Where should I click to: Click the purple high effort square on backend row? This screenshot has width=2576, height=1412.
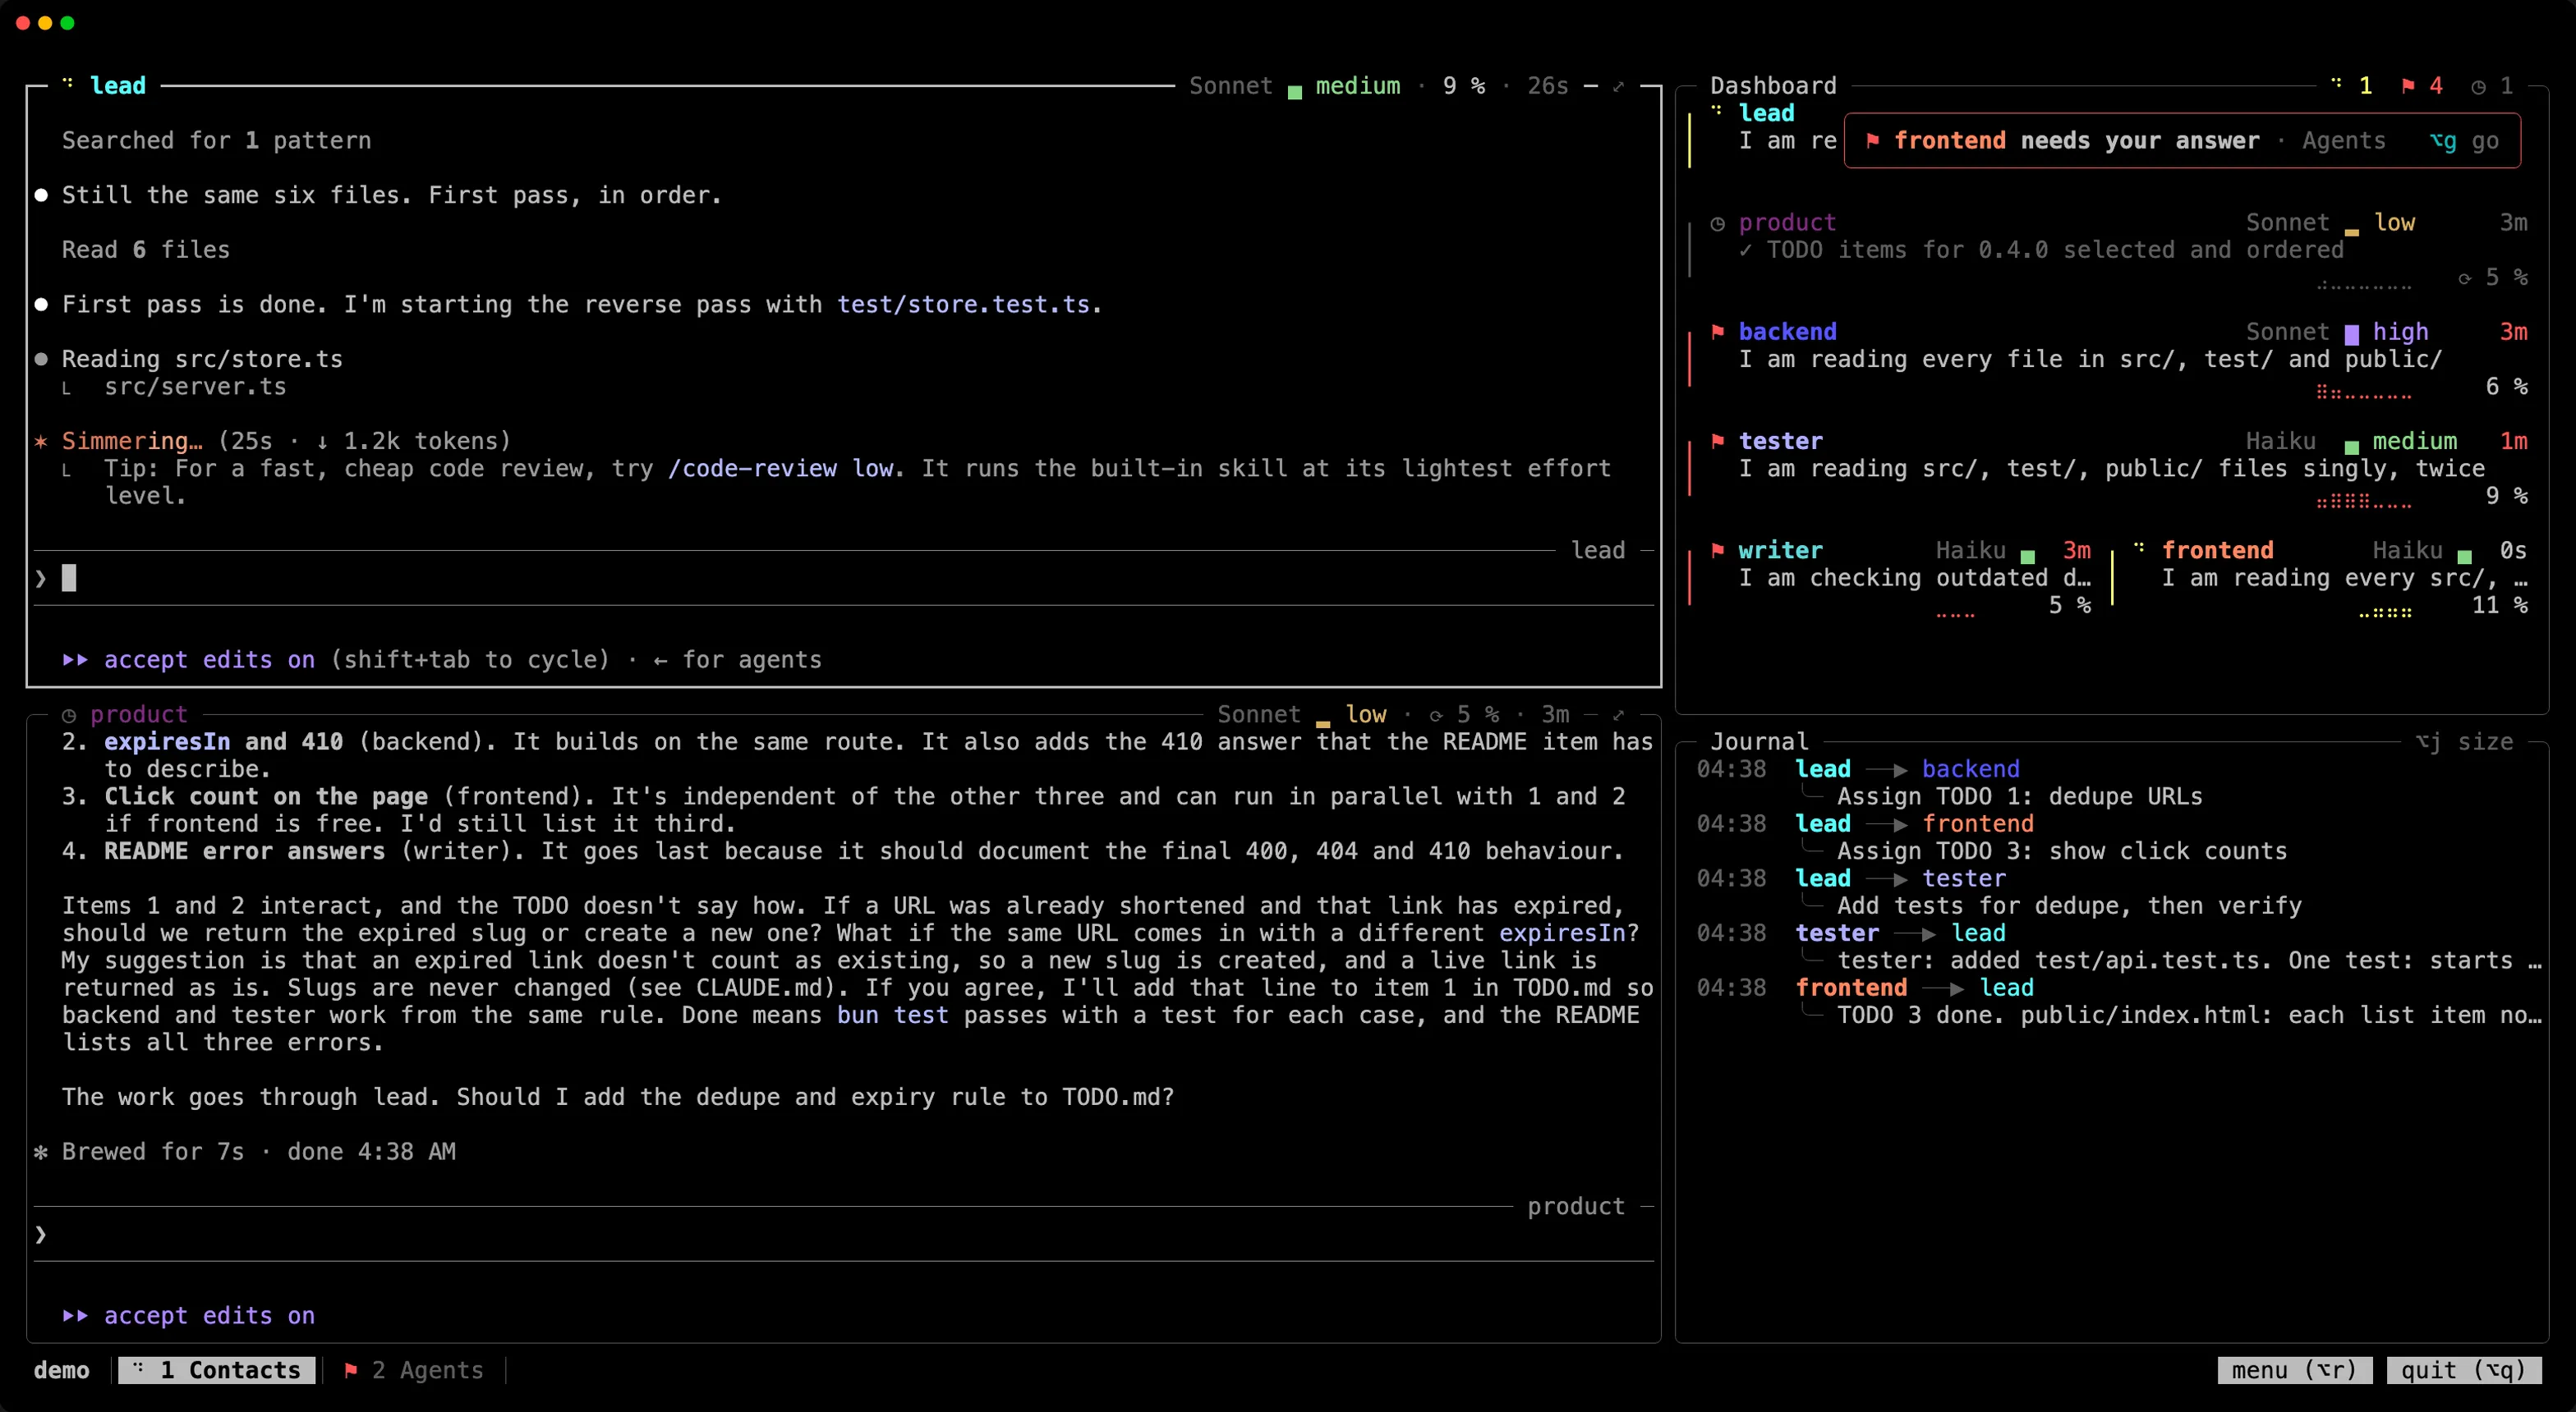[2351, 334]
